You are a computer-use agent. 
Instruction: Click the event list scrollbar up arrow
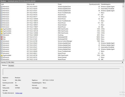tap(123, 4)
